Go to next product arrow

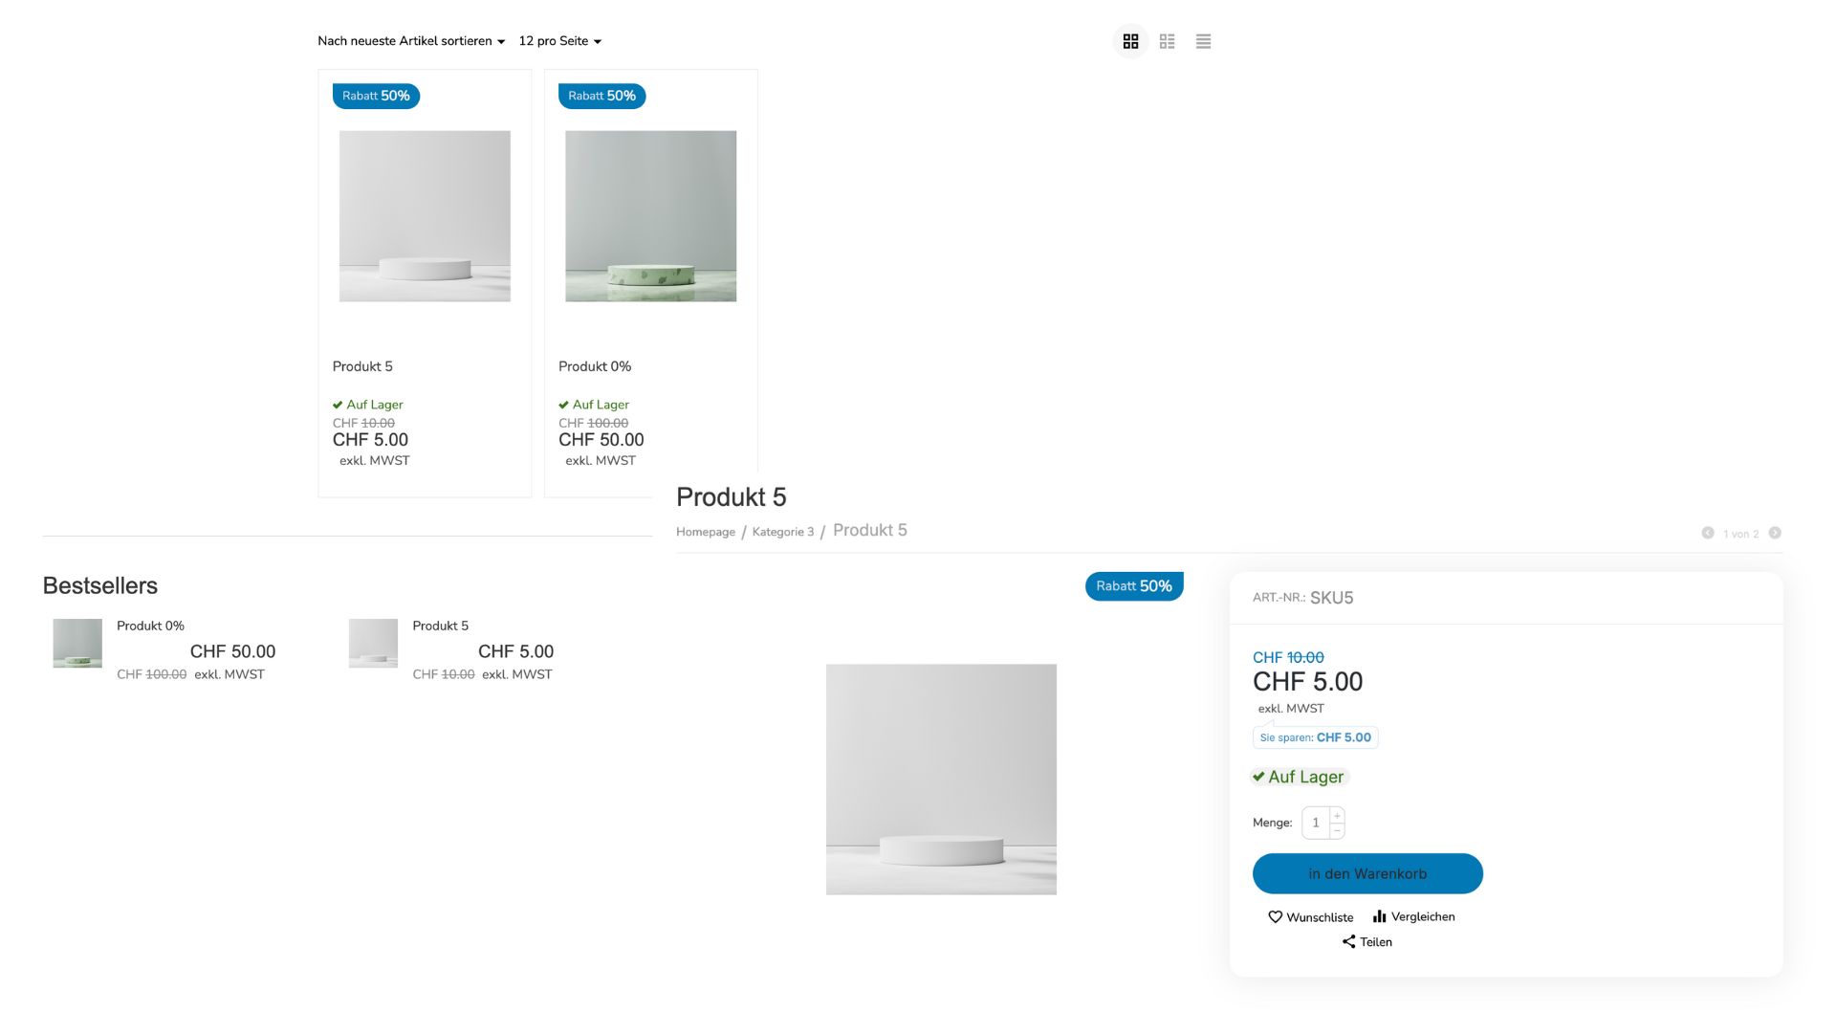click(x=1775, y=533)
